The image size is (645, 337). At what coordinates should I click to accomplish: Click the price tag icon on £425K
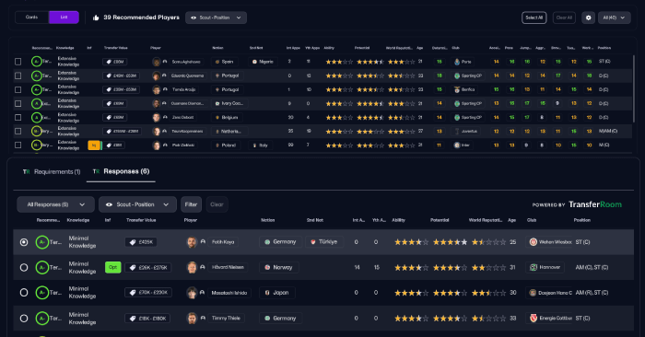click(133, 242)
